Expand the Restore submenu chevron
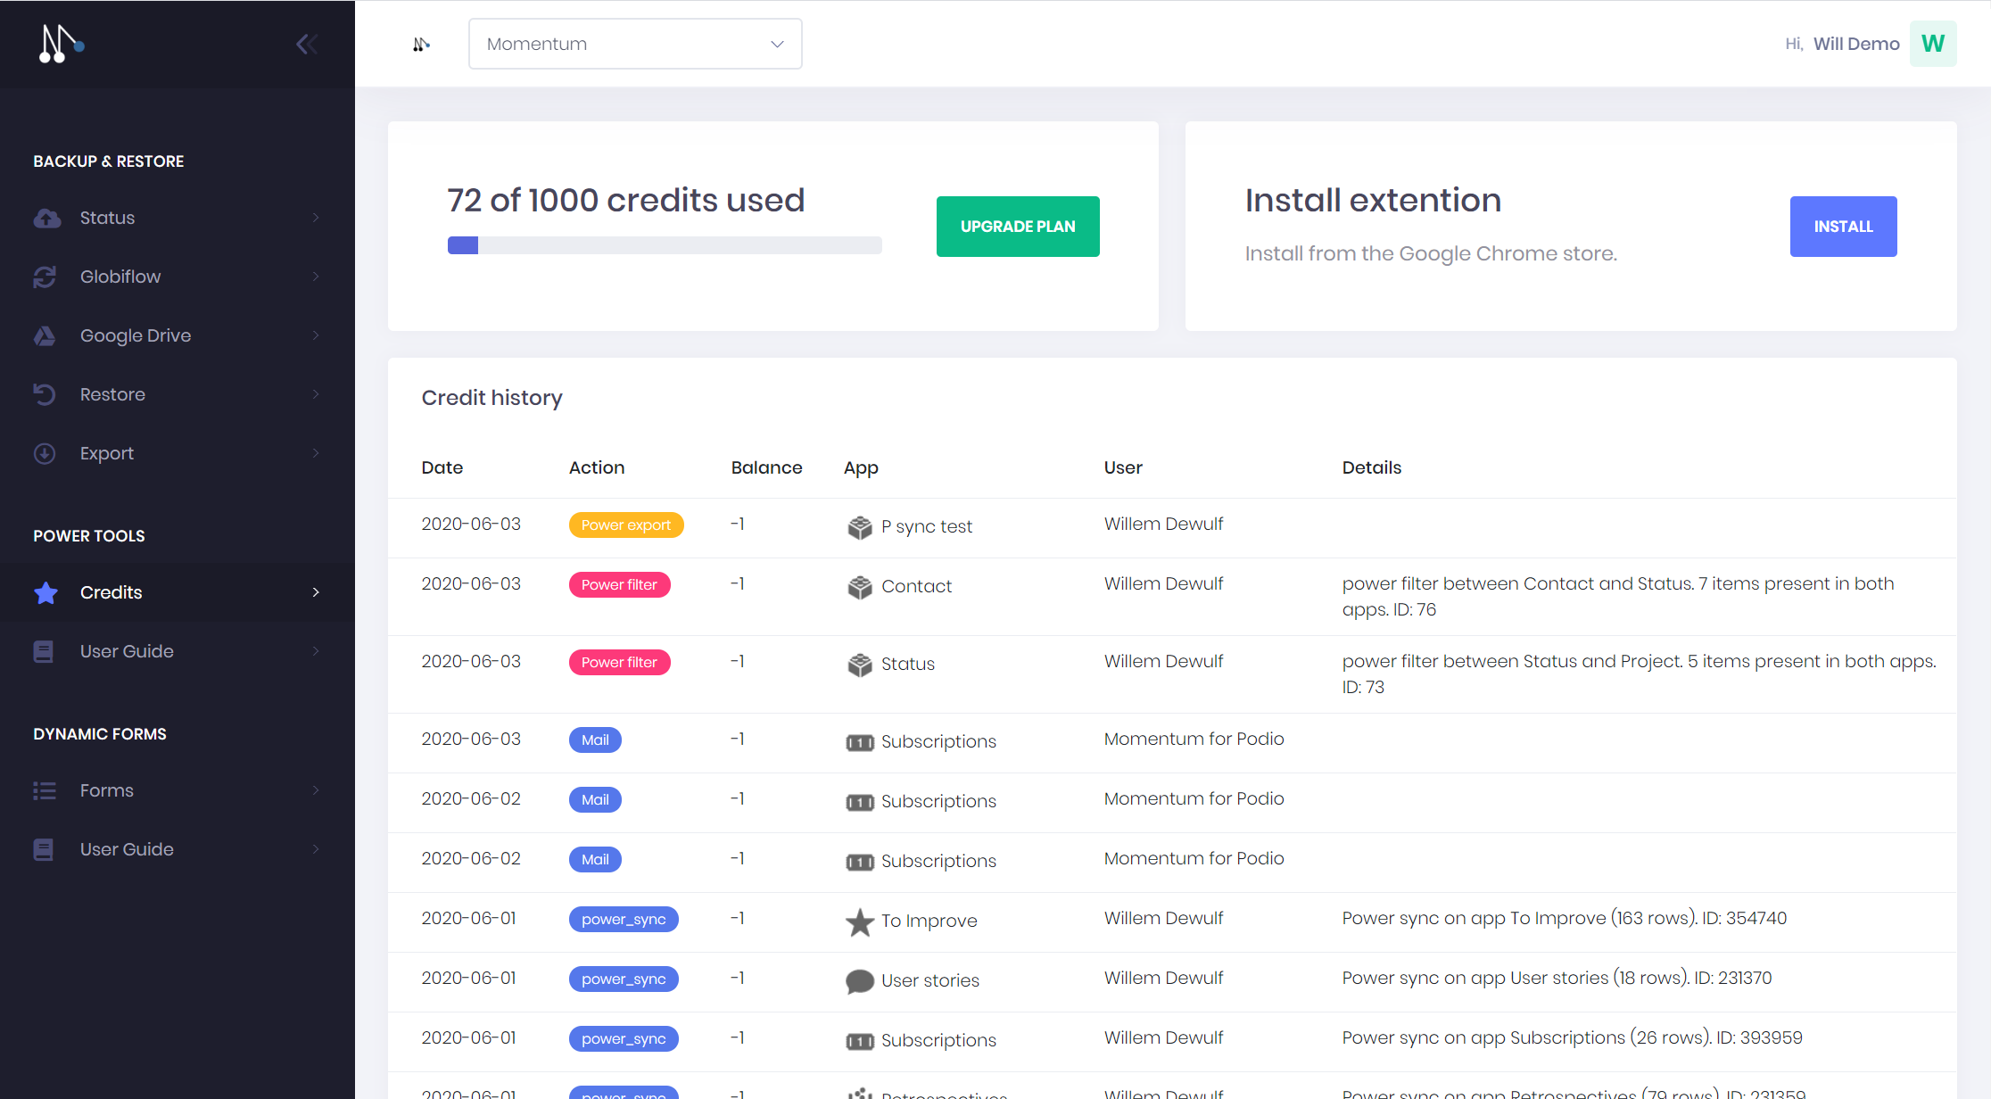 [x=316, y=394]
